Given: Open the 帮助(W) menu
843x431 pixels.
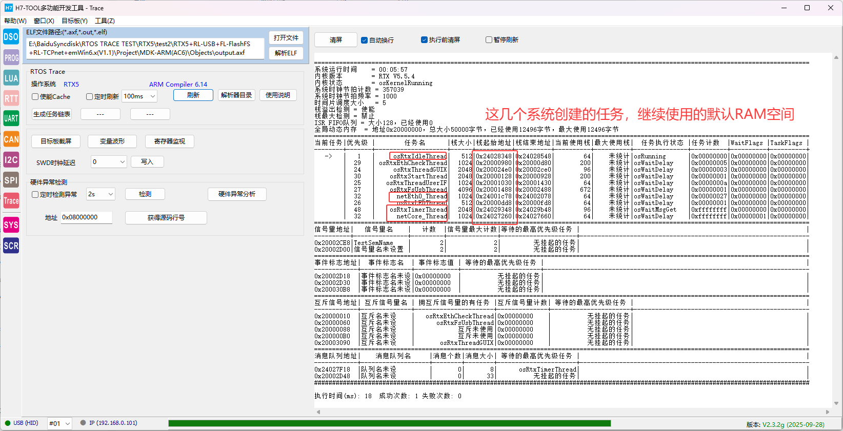Looking at the screenshot, I should (x=15, y=21).
